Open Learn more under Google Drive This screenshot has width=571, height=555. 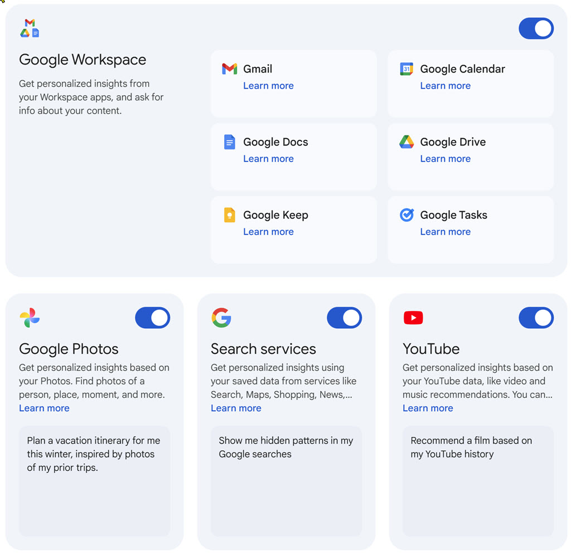pyautogui.click(x=445, y=158)
